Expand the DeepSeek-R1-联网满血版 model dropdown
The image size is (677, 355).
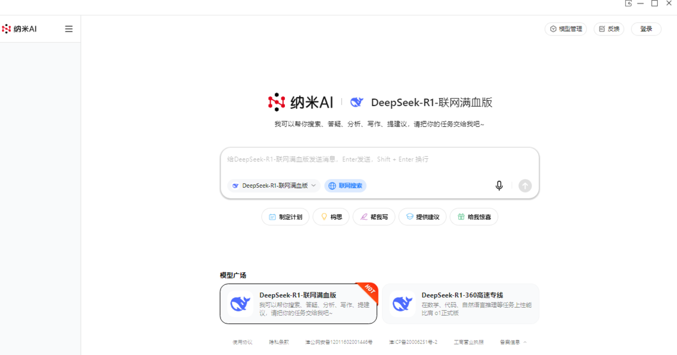(274, 185)
